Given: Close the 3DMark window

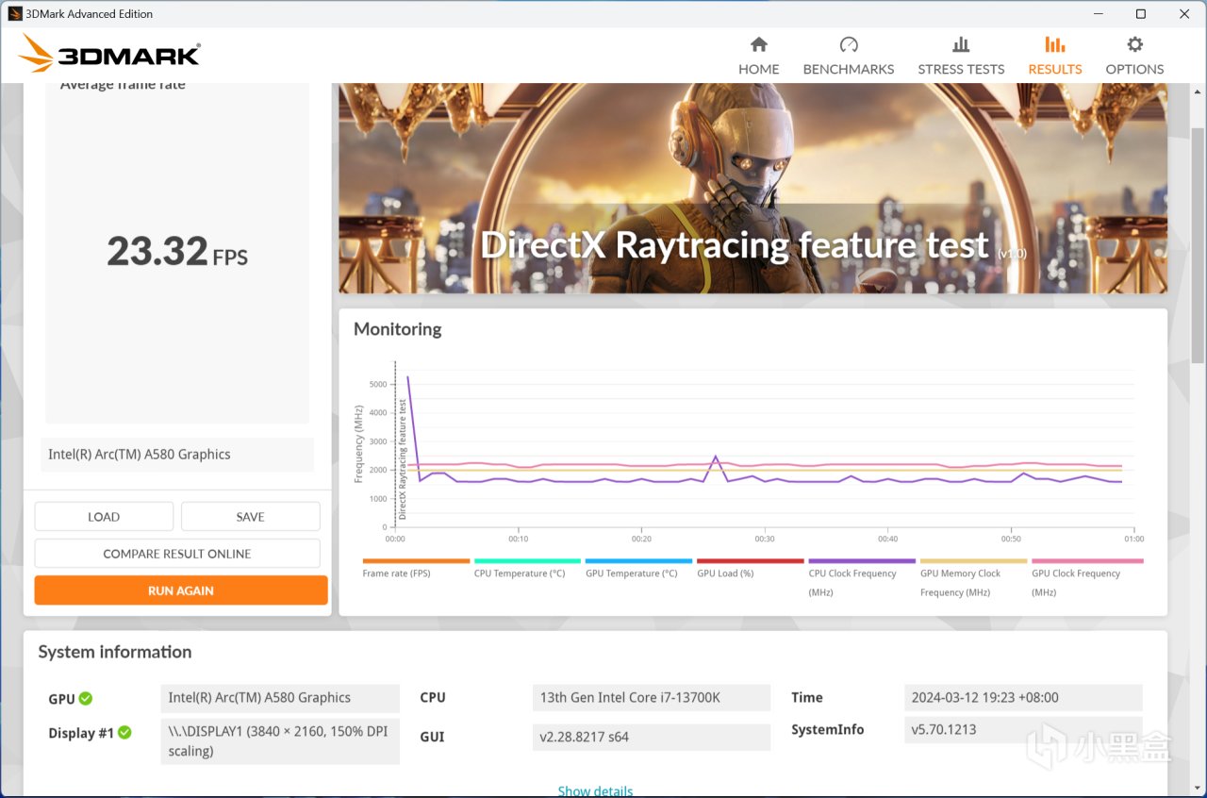Looking at the screenshot, I should pyautogui.click(x=1184, y=14).
